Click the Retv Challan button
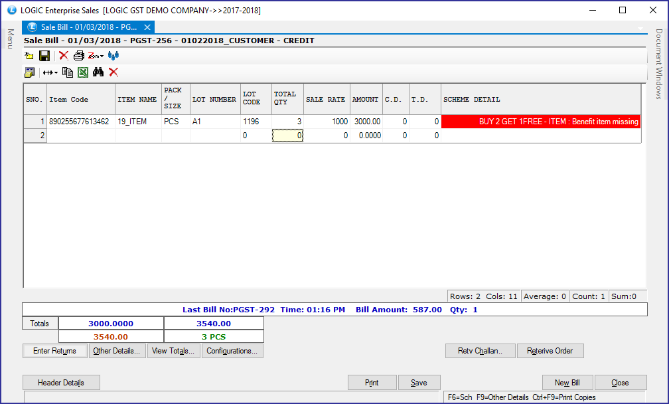Viewport: 669px width, 404px height. [x=481, y=351]
